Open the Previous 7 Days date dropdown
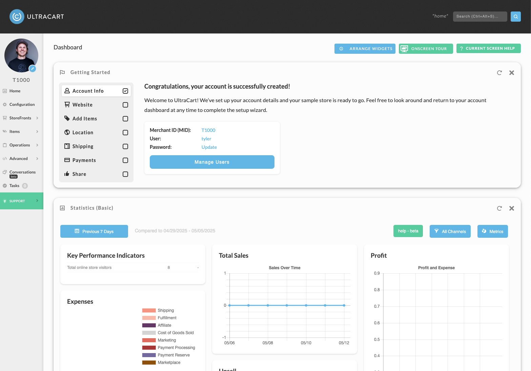 pyautogui.click(x=94, y=231)
